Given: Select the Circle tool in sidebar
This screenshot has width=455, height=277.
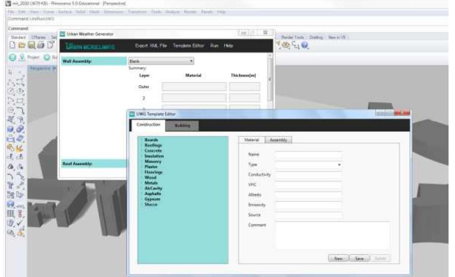Looking at the screenshot, I should (x=11, y=92).
